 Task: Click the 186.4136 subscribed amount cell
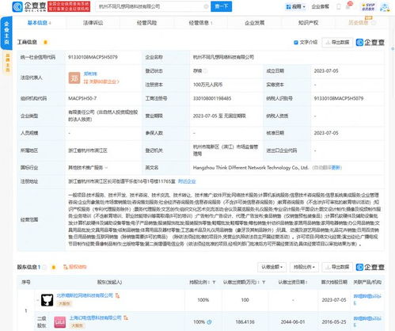245,322
